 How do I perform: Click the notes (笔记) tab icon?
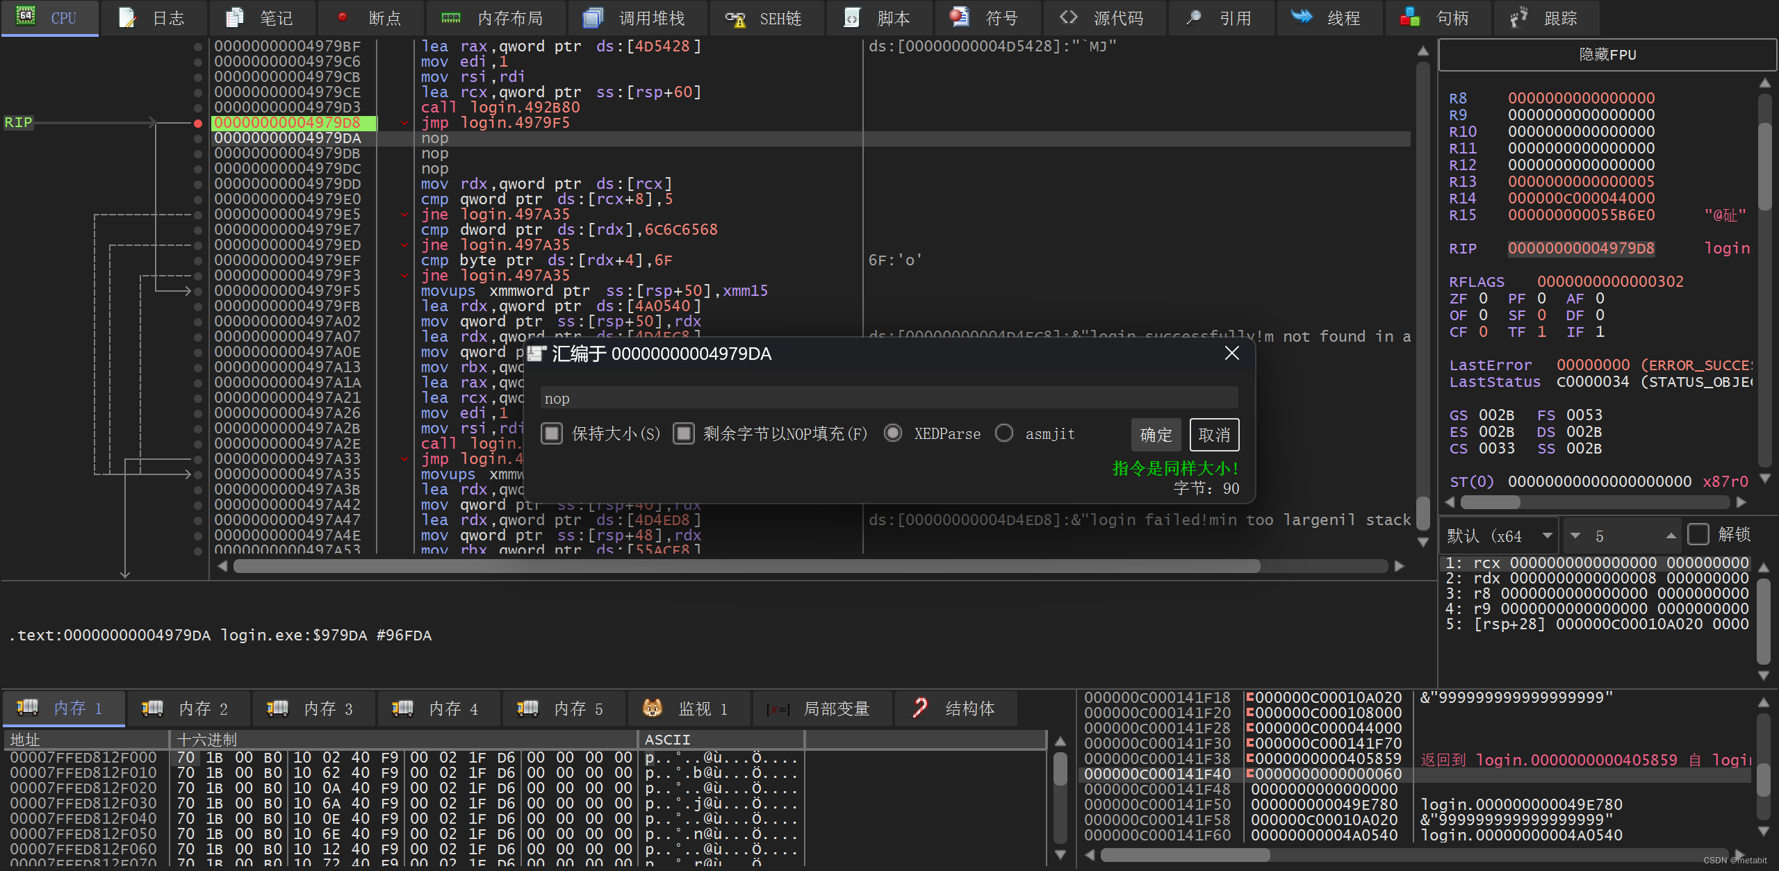point(235,17)
